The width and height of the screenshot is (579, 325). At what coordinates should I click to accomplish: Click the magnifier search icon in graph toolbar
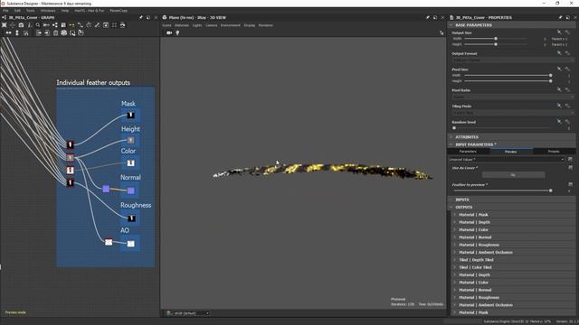point(38,25)
